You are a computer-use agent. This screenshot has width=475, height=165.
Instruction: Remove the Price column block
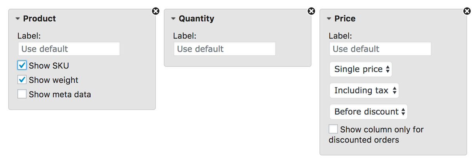click(467, 11)
